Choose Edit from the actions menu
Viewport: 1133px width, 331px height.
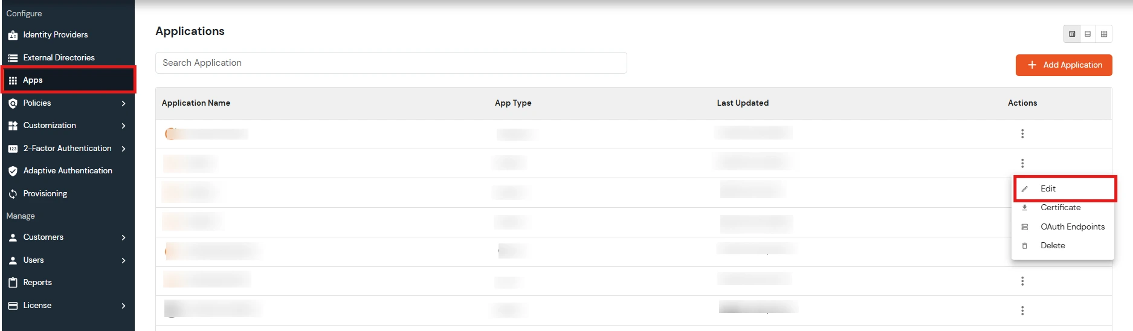(1048, 189)
